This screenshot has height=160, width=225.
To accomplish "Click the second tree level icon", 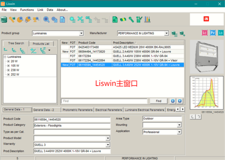I will tap(14, 50).
